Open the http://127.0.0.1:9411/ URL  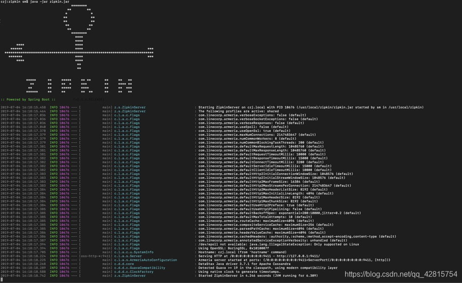tap(298, 256)
